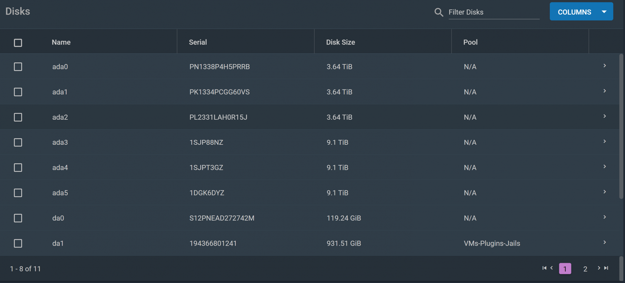625x283 pixels.
Task: Click the Filter Disks input field
Action: pos(493,12)
